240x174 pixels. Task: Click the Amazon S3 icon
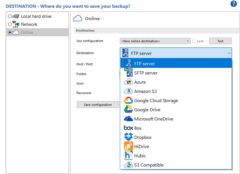tap(128, 91)
